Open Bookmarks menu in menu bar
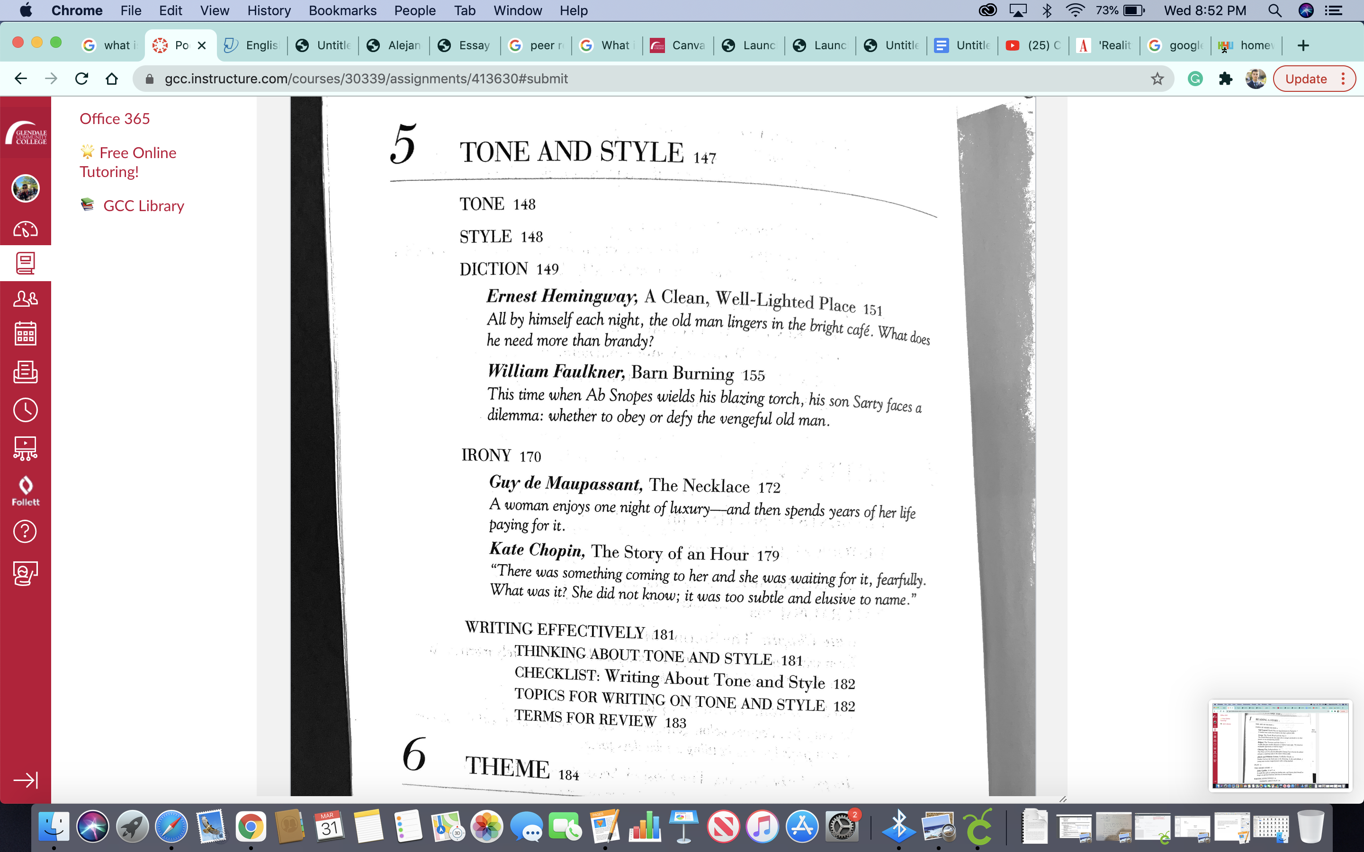 [342, 11]
